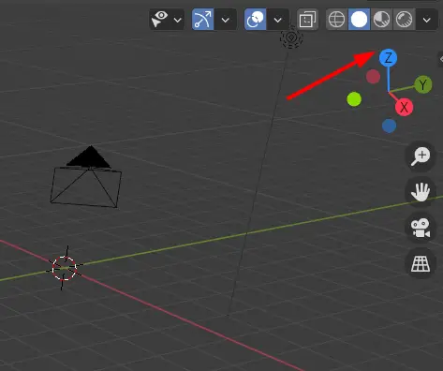Enable wireframe viewport shading
The height and width of the screenshot is (371, 443).
[336, 20]
